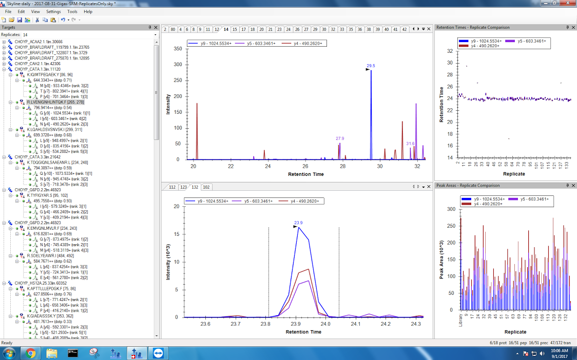Close the Targets panel
Image resolution: width=577 pixels, height=360 pixels.
156,27
